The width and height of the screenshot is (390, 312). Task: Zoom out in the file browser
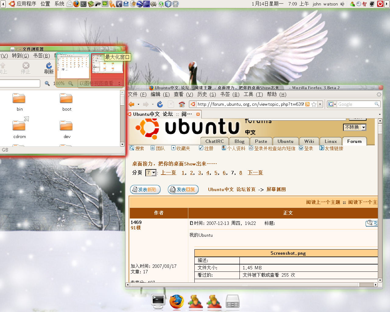tap(47, 83)
